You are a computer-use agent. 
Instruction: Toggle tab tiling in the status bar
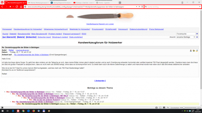(160, 108)
